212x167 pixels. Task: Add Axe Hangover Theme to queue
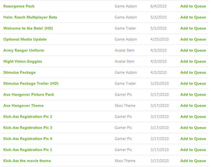(x=193, y=105)
